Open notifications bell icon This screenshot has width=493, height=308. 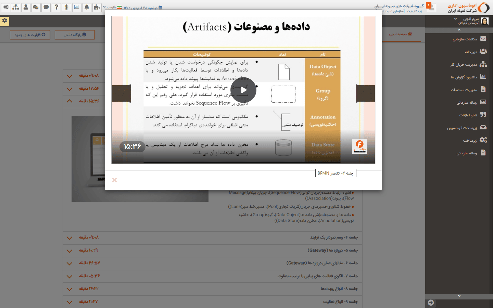point(87,7)
